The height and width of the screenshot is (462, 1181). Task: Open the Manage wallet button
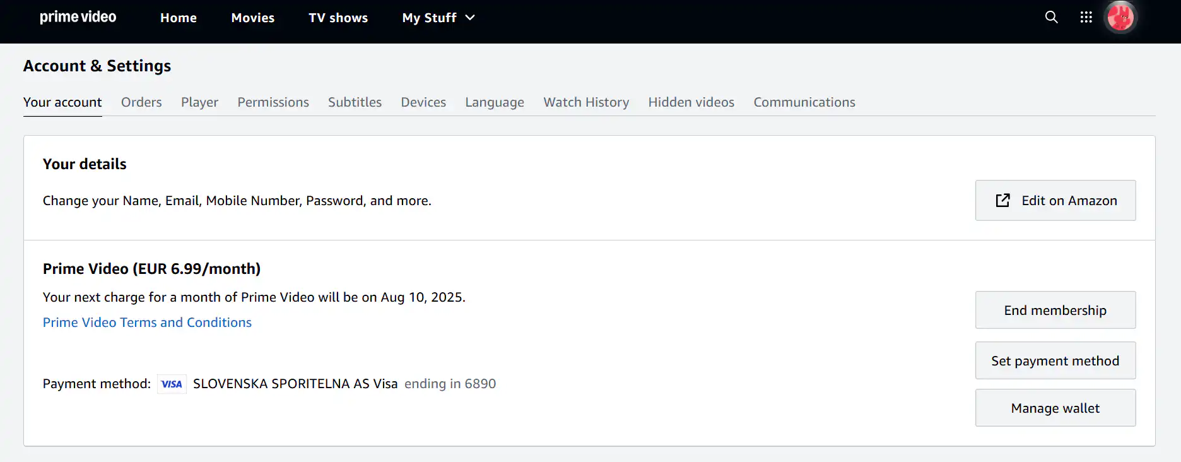click(x=1055, y=408)
